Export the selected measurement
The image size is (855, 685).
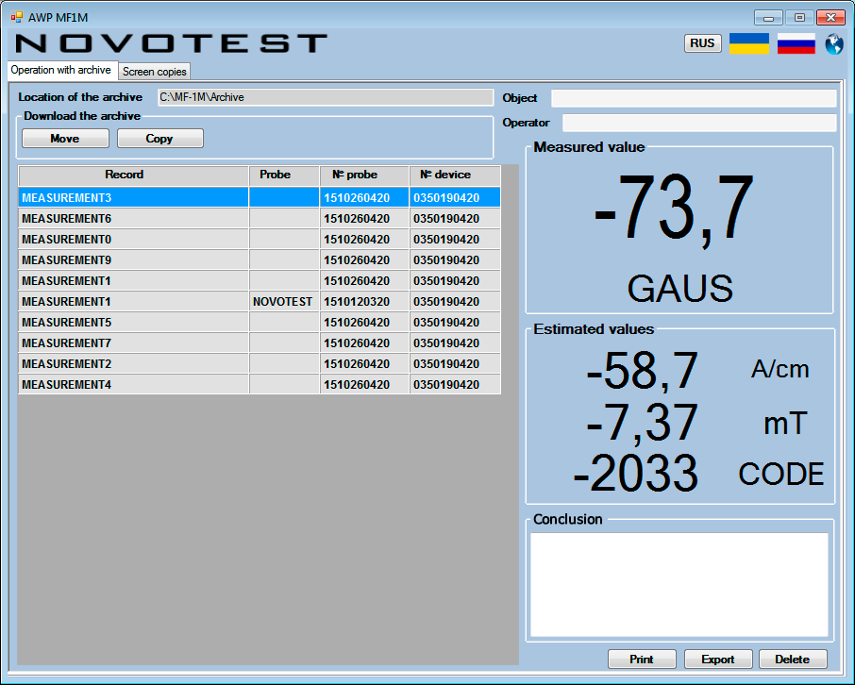tap(718, 660)
